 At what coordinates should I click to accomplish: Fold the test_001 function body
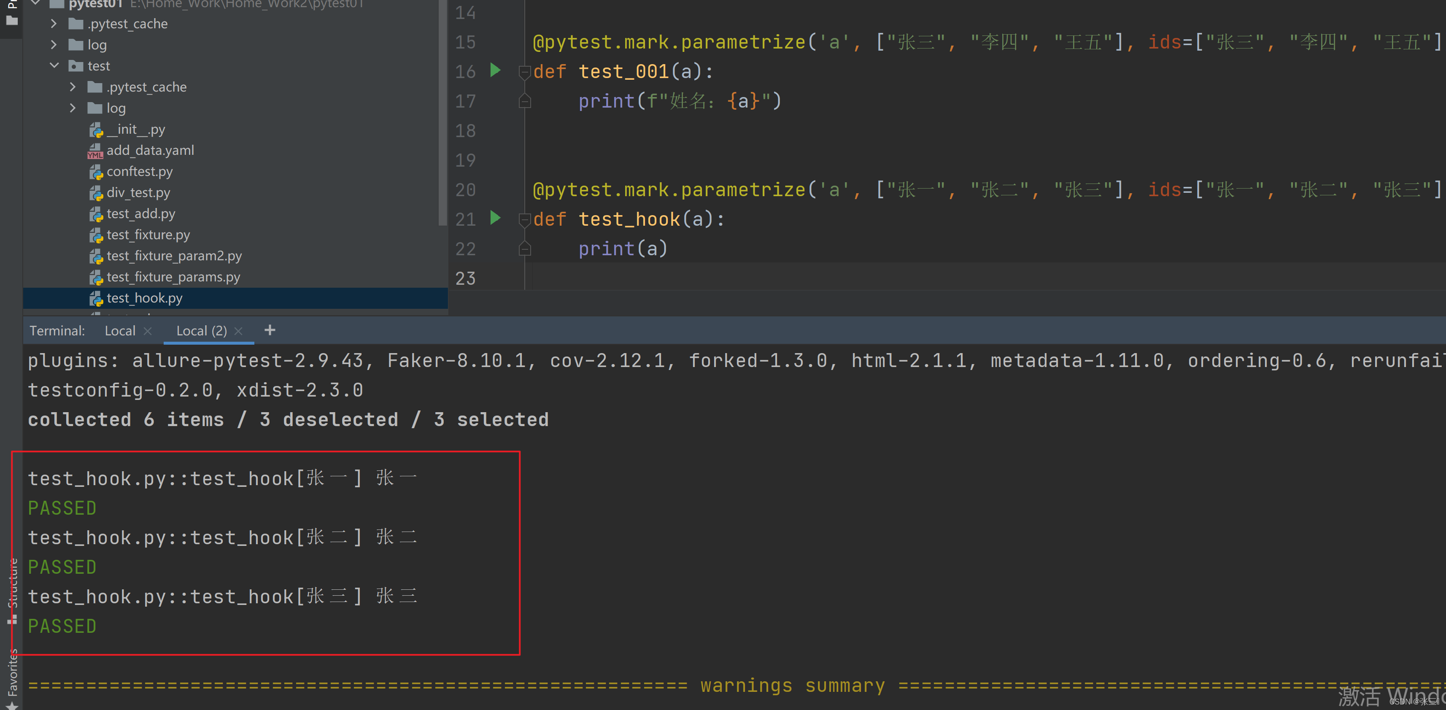coord(525,72)
